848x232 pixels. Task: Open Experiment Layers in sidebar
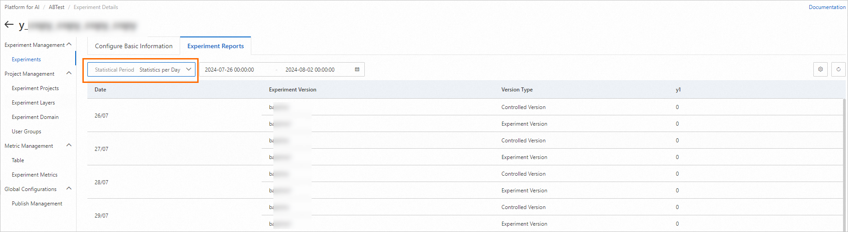point(33,103)
